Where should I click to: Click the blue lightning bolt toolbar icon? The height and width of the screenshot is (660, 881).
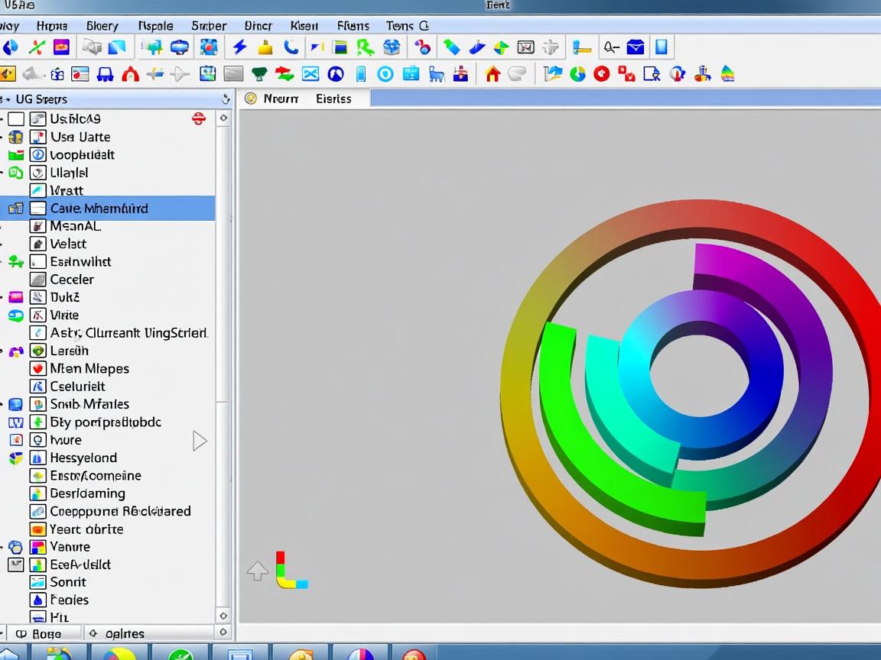point(239,47)
